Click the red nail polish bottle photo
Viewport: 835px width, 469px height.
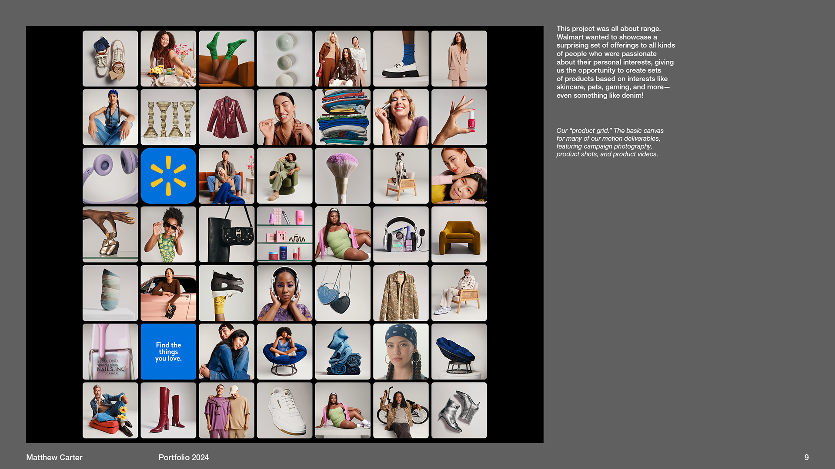[x=459, y=117]
